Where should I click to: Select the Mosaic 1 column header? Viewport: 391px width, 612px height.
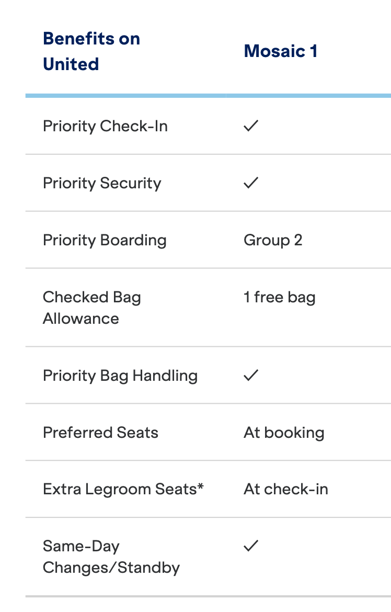(281, 51)
